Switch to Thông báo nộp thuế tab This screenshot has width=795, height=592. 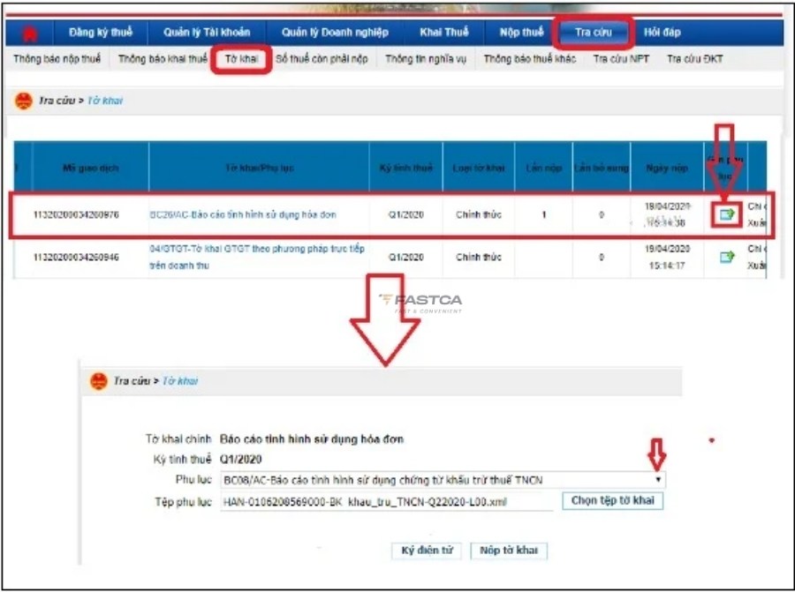click(x=57, y=60)
